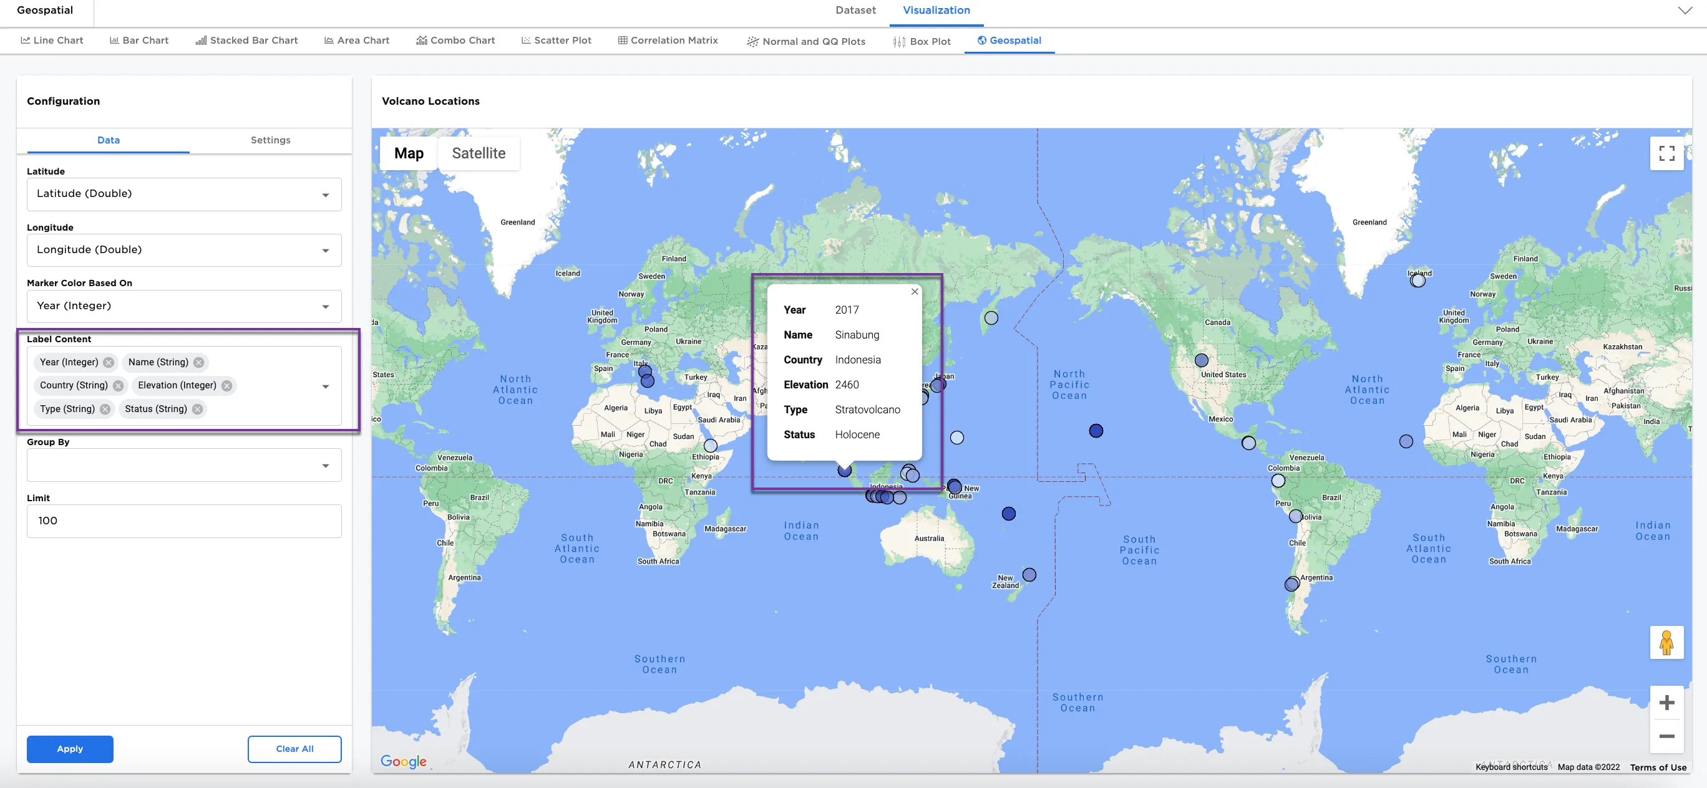This screenshot has height=788, width=1707.
Task: Remove the Name (String) chip
Action: point(199,362)
